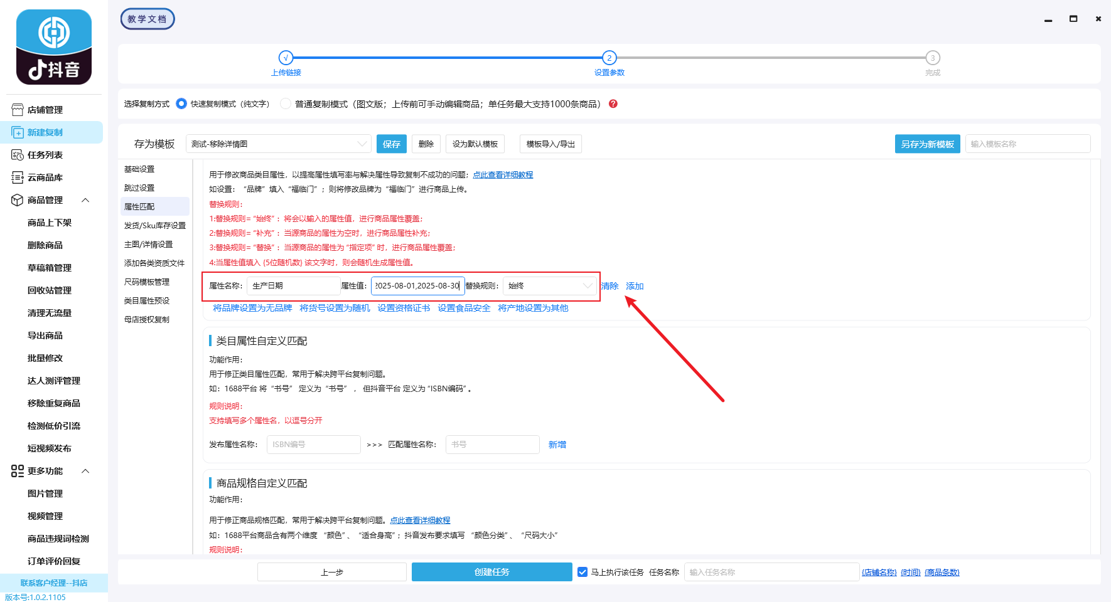The image size is (1111, 602).
Task: Click the 删除 template button
Action: click(x=426, y=144)
